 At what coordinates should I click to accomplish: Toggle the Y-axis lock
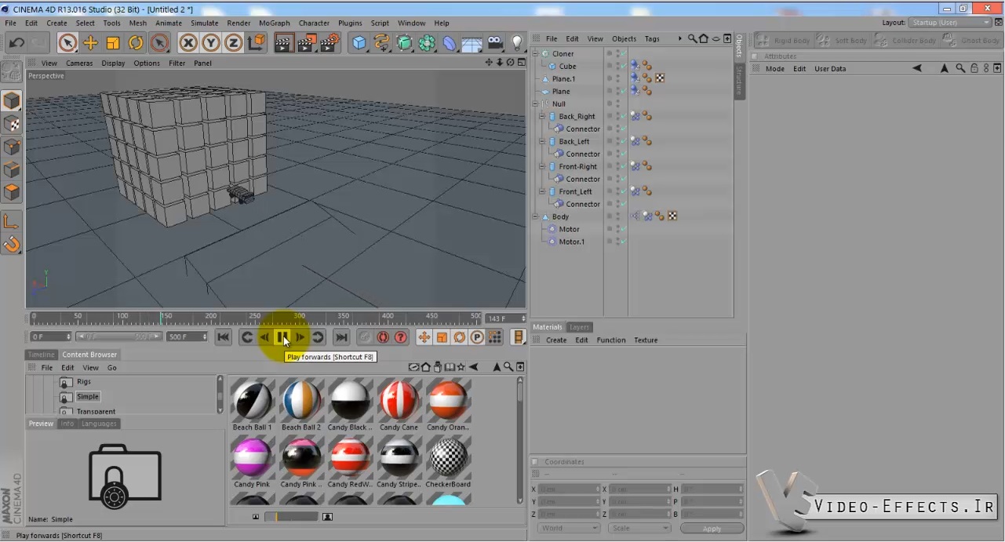tap(211, 43)
